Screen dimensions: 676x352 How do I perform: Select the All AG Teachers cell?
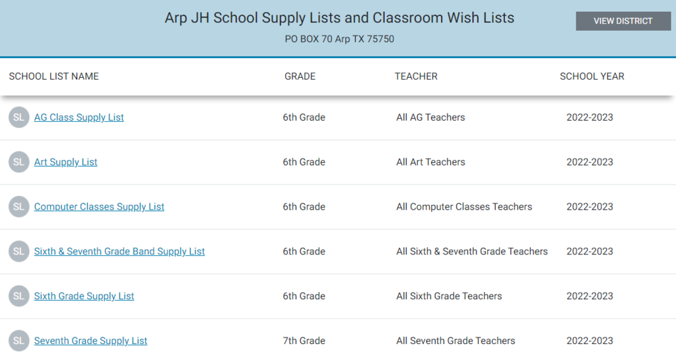click(430, 117)
